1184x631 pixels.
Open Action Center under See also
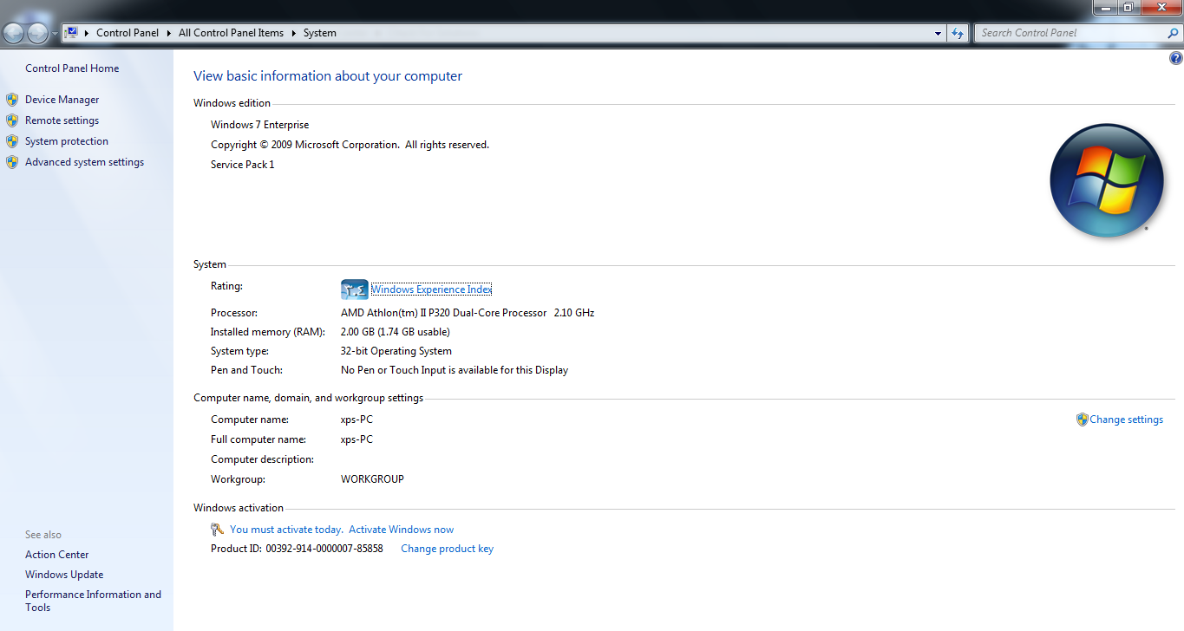point(57,555)
